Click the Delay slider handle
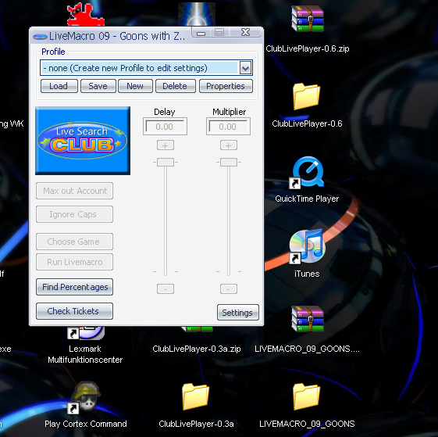Viewport: 438px width, 437px height. [x=166, y=162]
